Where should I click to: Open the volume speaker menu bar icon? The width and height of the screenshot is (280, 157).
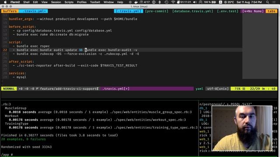195,2
